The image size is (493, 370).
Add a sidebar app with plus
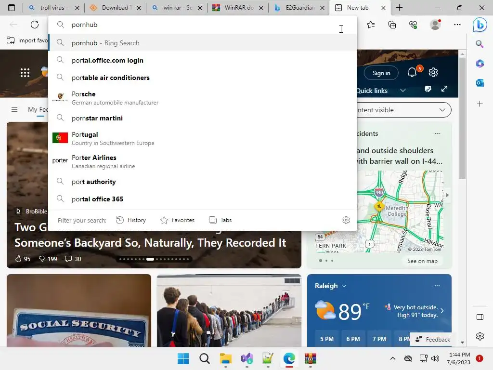(480, 104)
